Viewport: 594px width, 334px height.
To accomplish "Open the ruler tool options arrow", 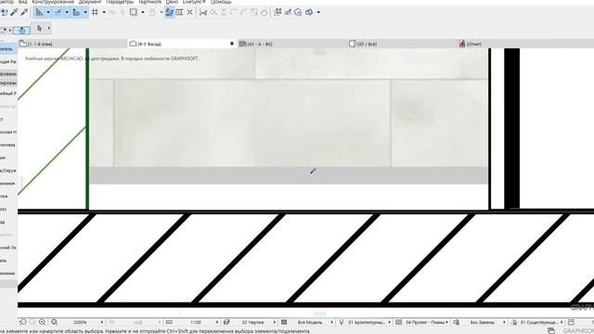I will point(85,12).
